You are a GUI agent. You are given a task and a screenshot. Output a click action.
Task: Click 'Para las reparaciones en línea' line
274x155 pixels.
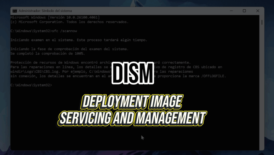116,67
